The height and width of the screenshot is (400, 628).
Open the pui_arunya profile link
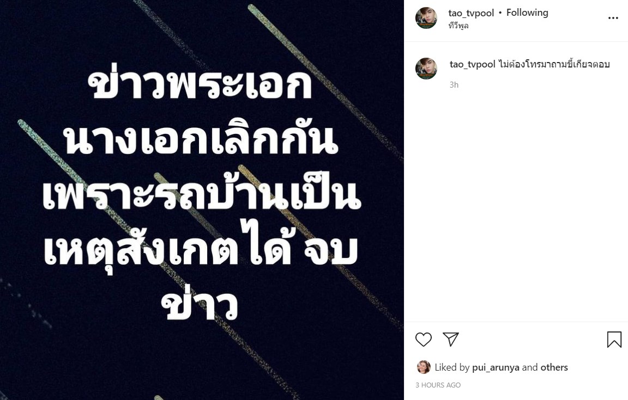click(496, 367)
